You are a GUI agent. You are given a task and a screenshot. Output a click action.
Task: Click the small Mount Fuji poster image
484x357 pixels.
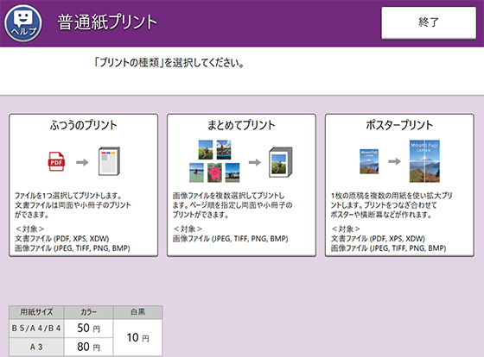pyautogui.click(x=369, y=161)
